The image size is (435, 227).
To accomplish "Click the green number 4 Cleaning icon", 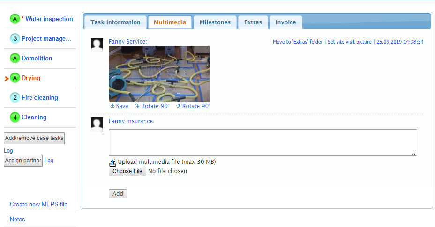I will [x=15, y=117].
